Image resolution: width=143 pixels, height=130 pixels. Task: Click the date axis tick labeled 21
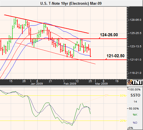tap(51, 81)
